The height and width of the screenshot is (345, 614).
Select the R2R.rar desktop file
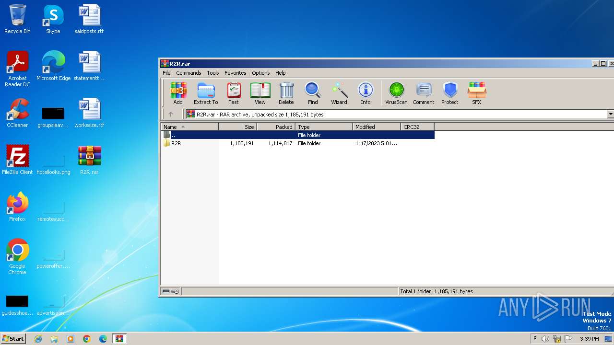pyautogui.click(x=89, y=161)
